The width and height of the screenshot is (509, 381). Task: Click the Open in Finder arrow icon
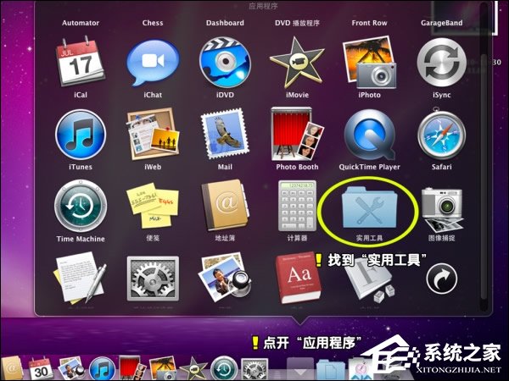pos(441,278)
